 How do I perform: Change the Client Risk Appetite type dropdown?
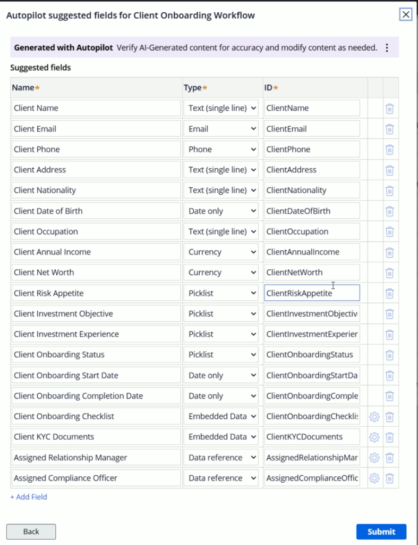point(221,293)
